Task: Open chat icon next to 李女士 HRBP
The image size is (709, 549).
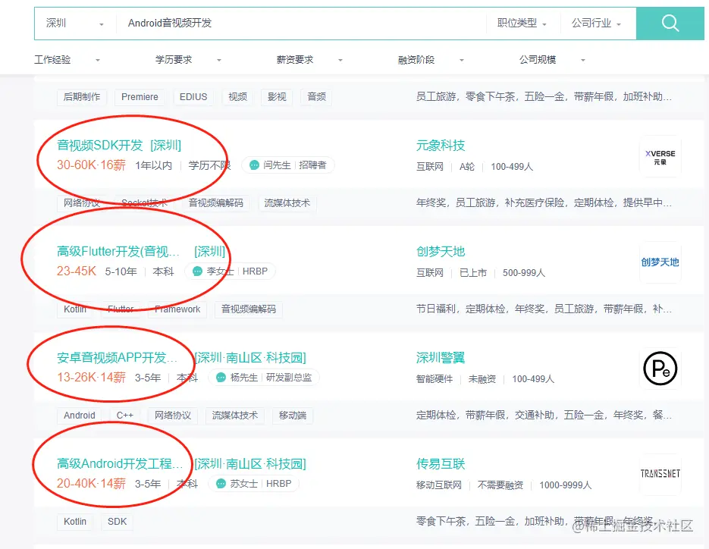Action: 198,271
